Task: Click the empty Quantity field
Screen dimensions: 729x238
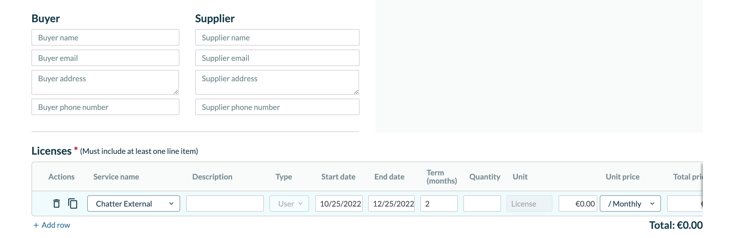Action: pos(482,203)
